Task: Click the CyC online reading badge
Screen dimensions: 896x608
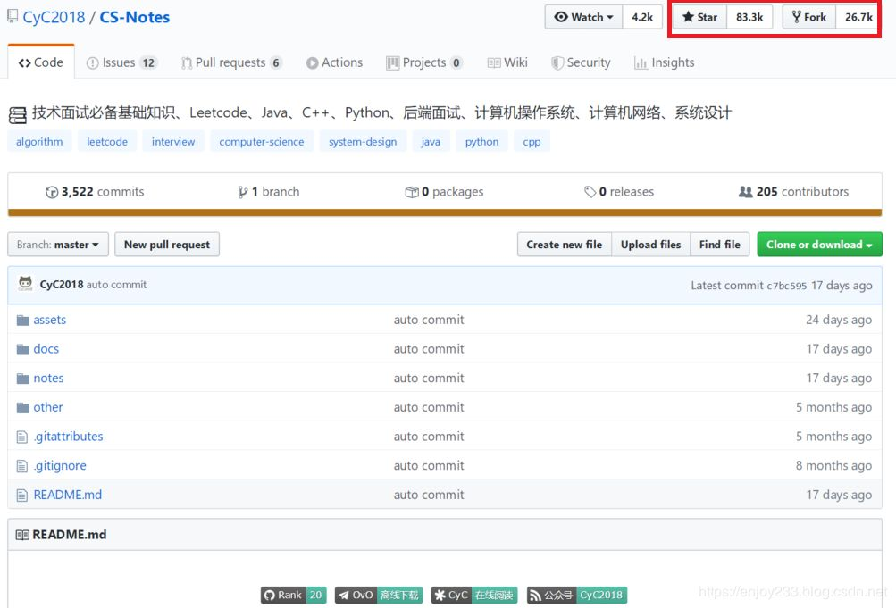Action: tap(474, 595)
